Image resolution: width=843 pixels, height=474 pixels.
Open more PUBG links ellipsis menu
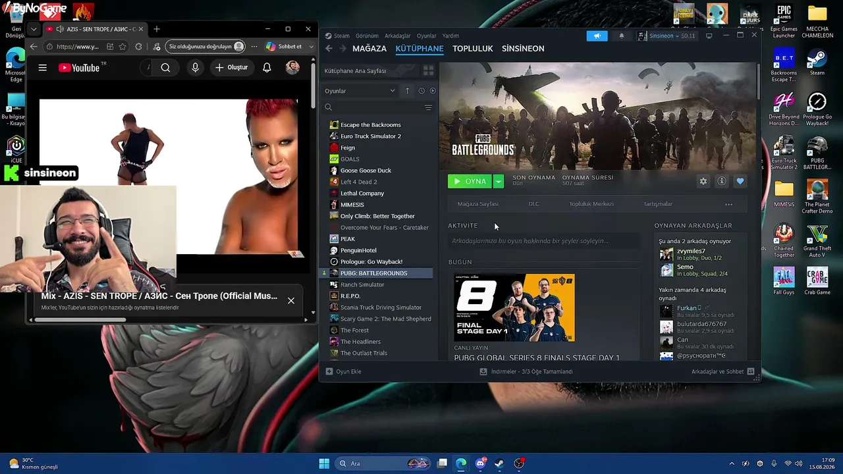click(728, 204)
